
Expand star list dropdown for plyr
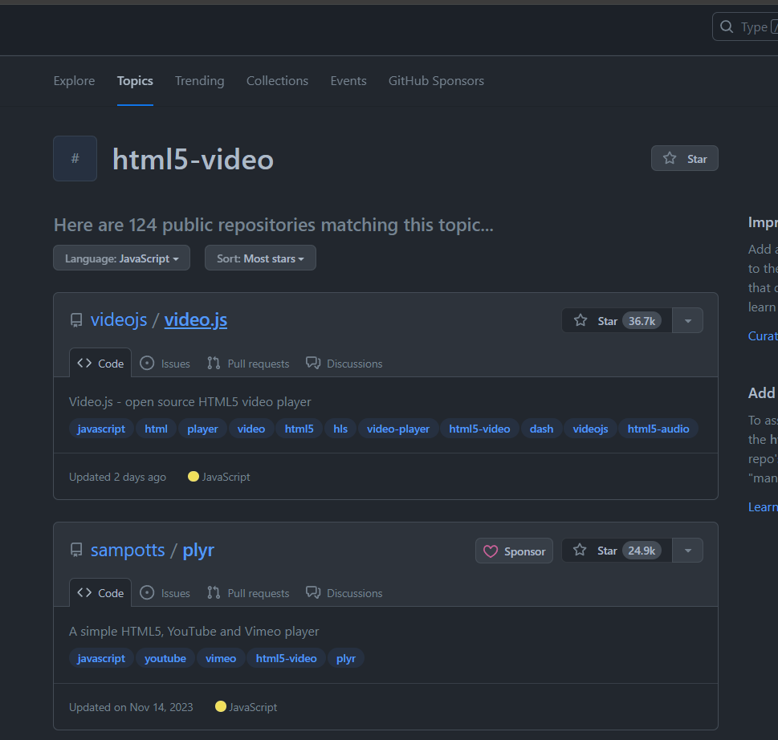point(688,551)
